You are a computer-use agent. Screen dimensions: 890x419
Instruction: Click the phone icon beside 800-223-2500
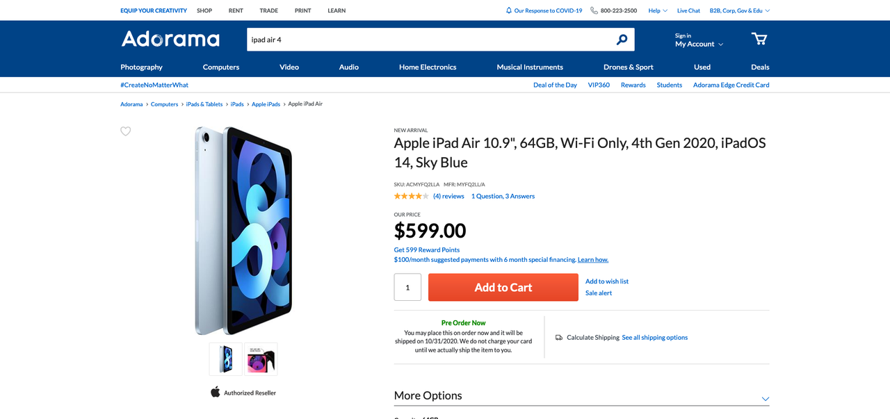pyautogui.click(x=594, y=10)
